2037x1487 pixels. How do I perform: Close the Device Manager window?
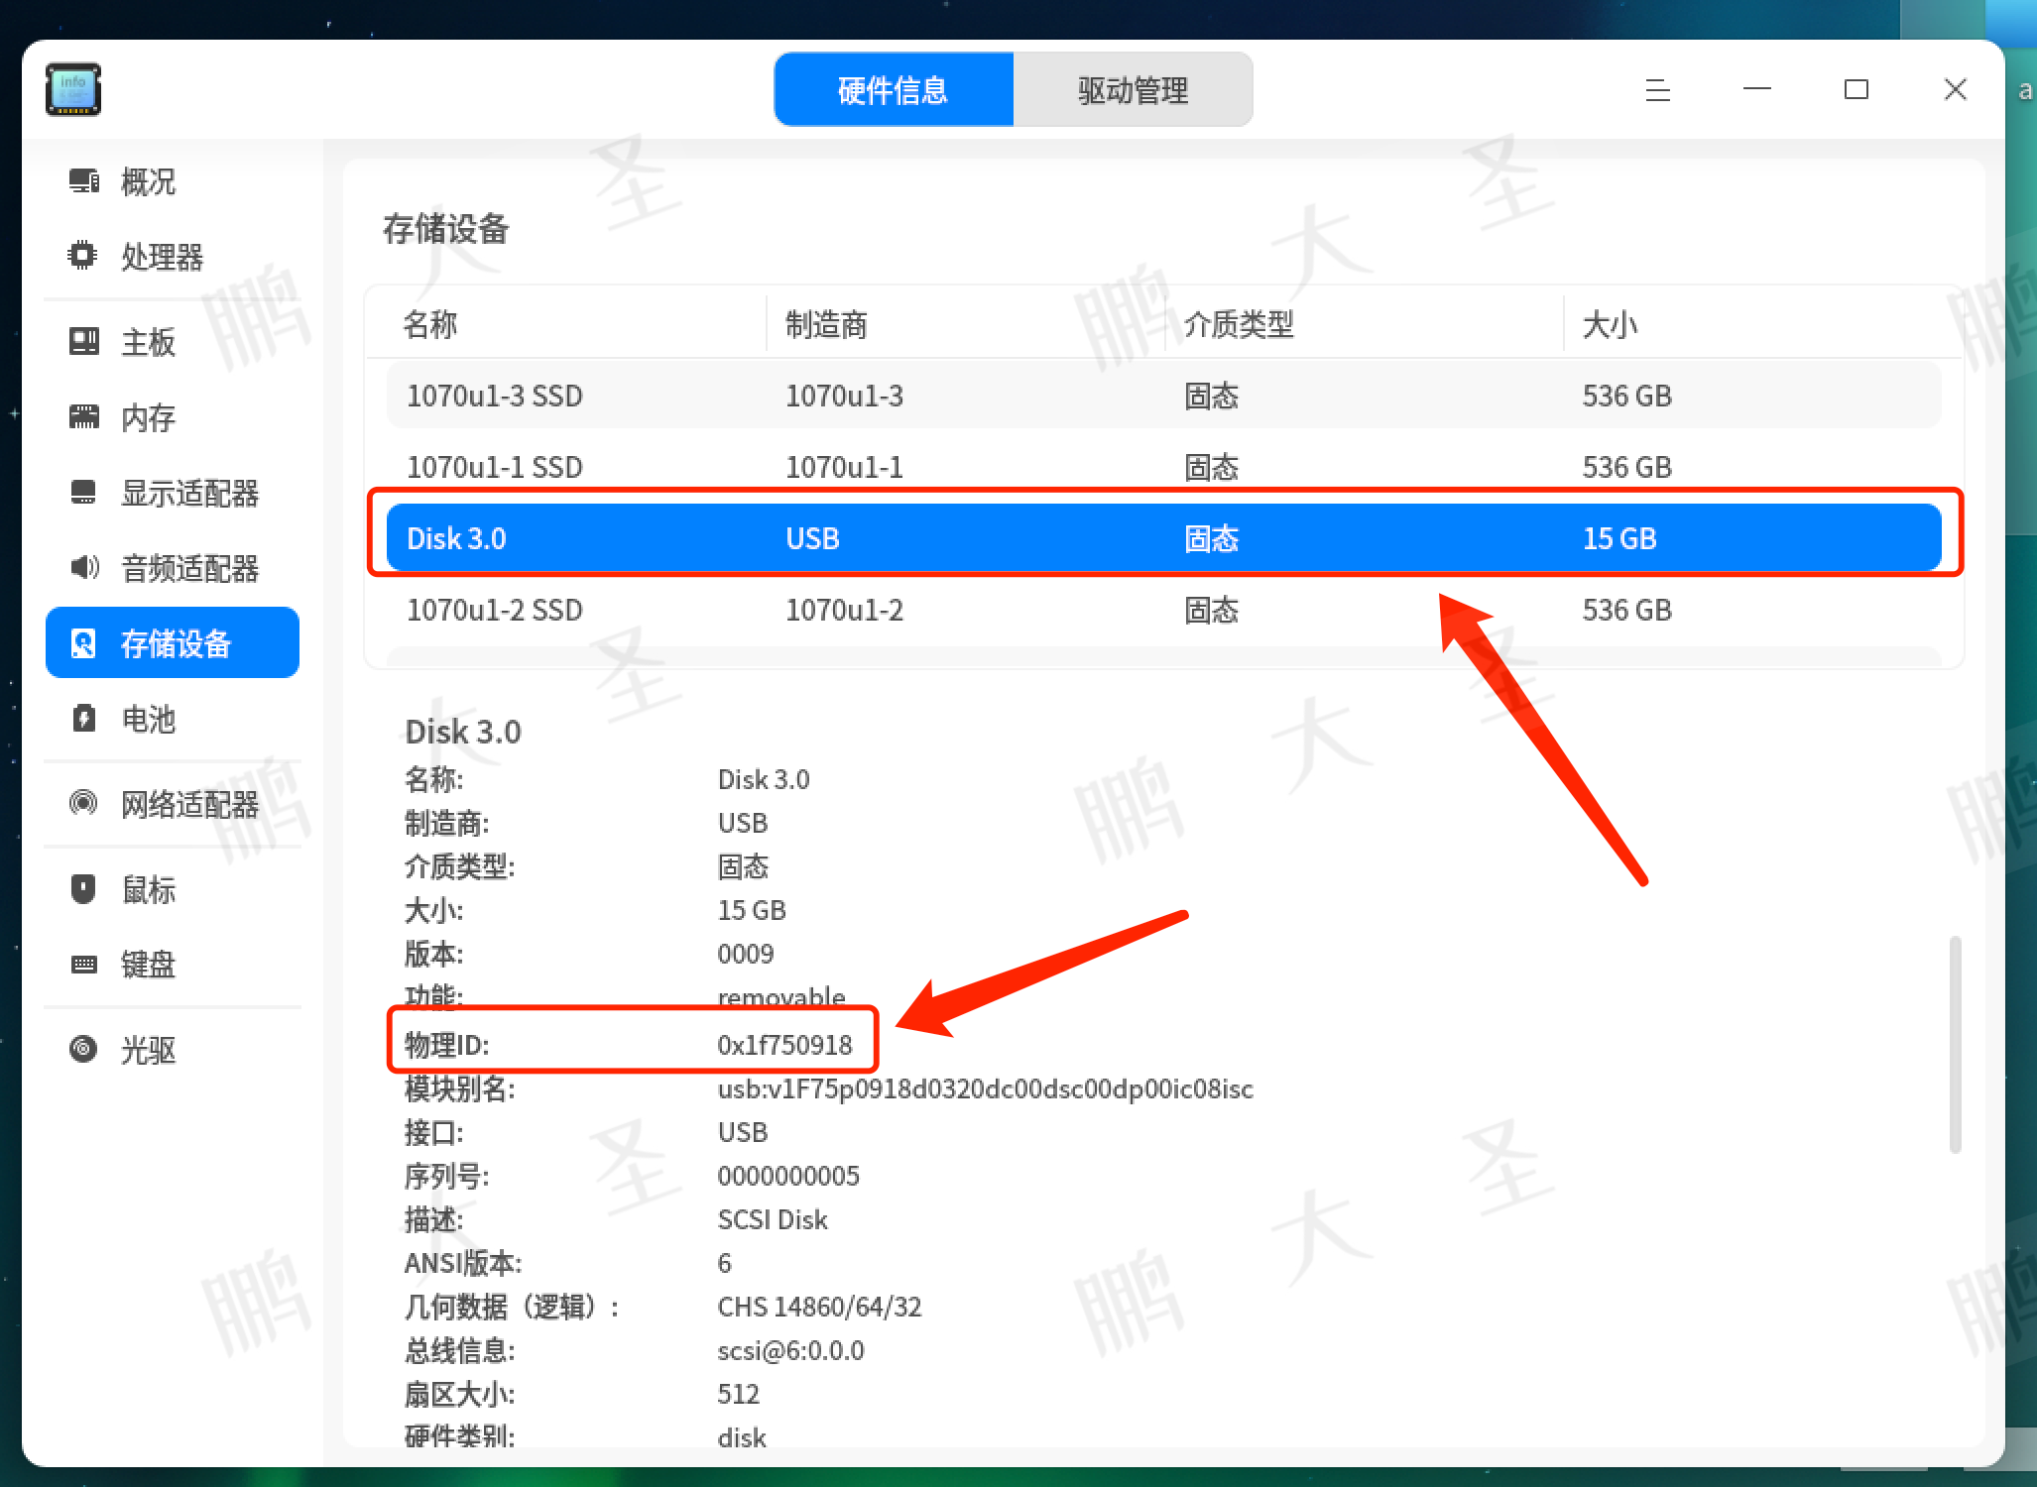pyautogui.click(x=1955, y=90)
